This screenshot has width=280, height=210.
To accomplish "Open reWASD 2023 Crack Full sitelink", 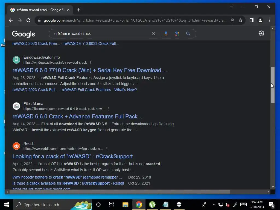I will point(35,90).
